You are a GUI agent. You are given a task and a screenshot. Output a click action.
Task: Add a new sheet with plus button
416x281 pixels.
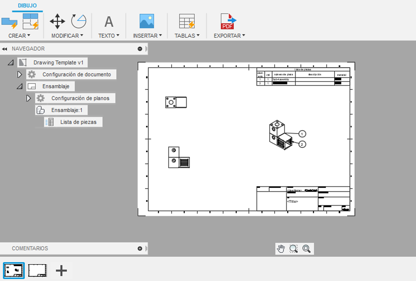click(x=61, y=271)
